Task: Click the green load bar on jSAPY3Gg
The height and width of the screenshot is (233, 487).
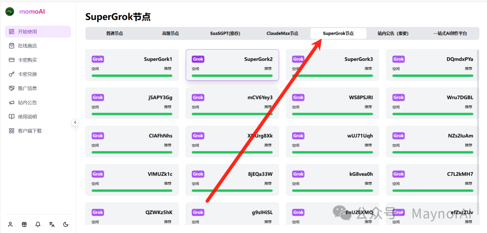Action: pyautogui.click(x=132, y=114)
